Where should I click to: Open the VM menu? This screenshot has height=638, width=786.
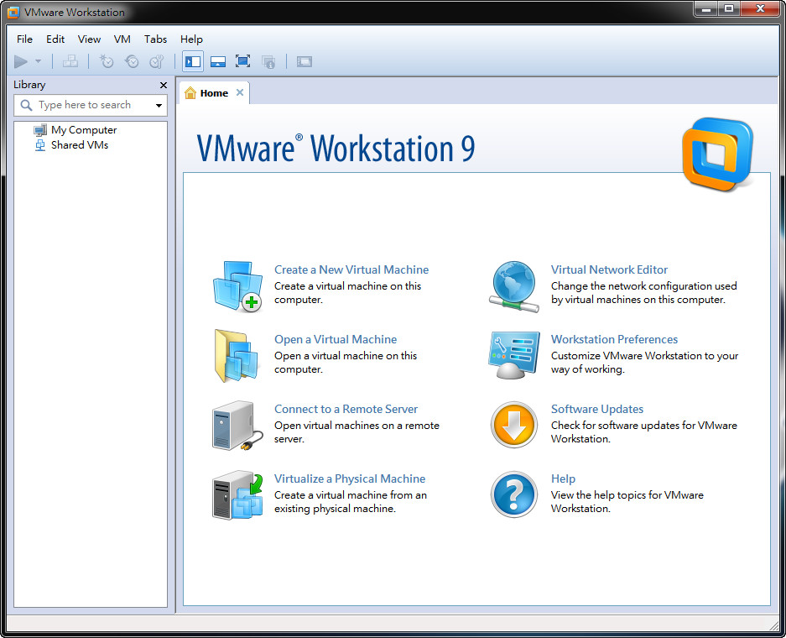coord(122,39)
